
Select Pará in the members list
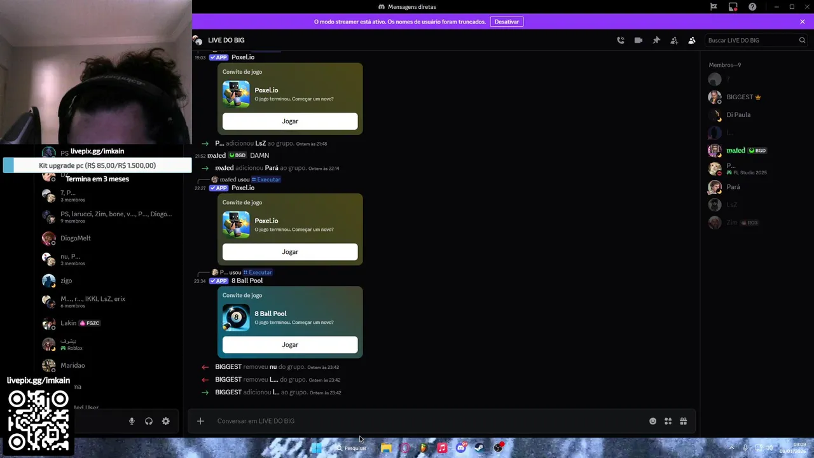(x=757, y=187)
